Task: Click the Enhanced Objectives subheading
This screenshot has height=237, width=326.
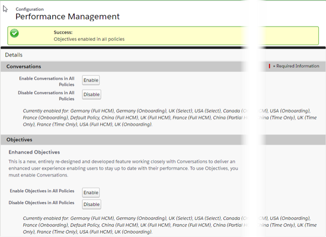Action: point(34,152)
